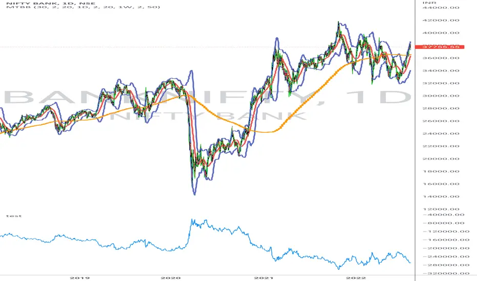477x281 pixels.
Task: Click the -80000.00 label in test pane
Action: (444, 223)
